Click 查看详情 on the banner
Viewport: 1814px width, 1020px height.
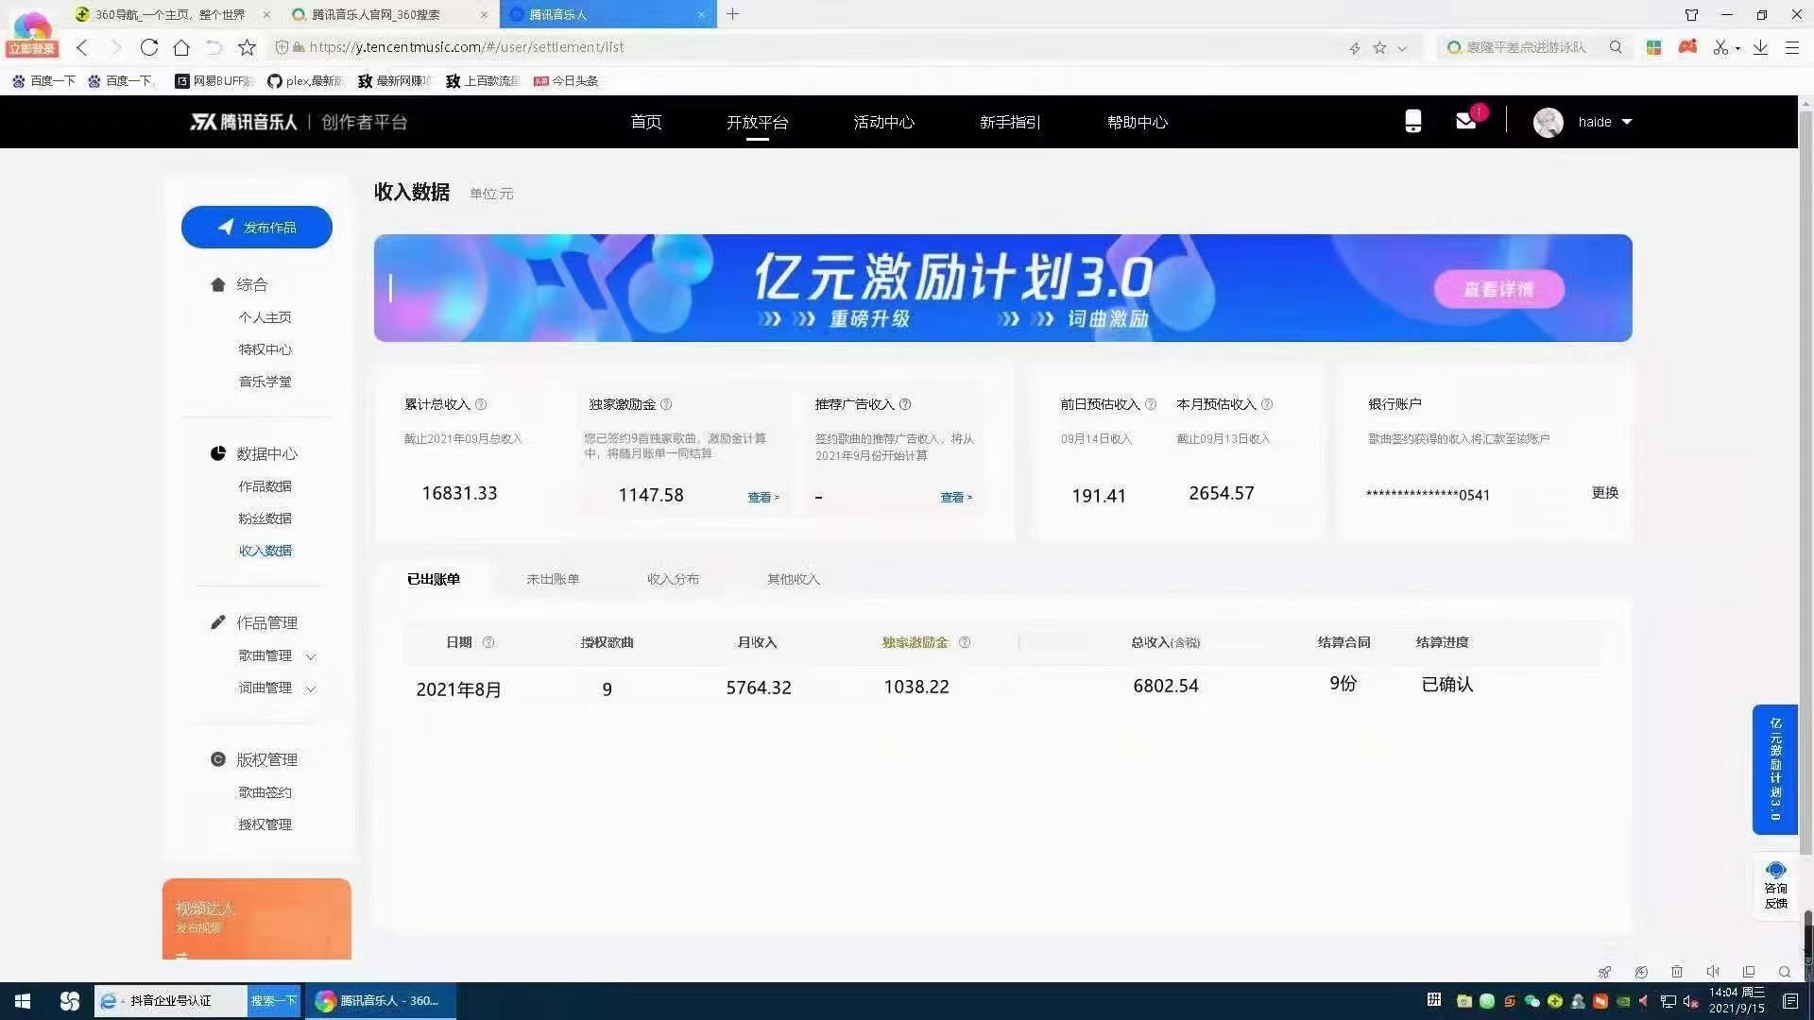point(1499,289)
